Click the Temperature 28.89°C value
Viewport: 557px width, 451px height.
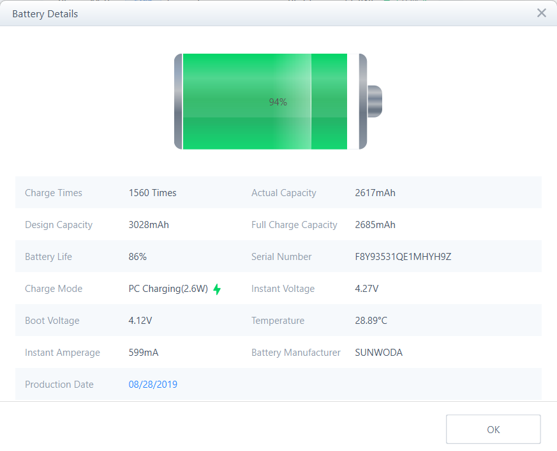[x=371, y=321]
